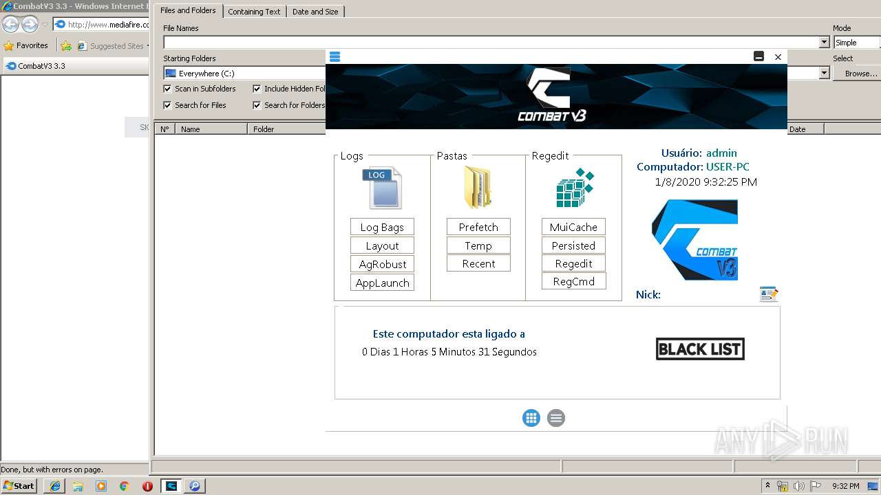This screenshot has height=495, width=881.
Task: Switch to the grid view icon
Action: [x=531, y=418]
